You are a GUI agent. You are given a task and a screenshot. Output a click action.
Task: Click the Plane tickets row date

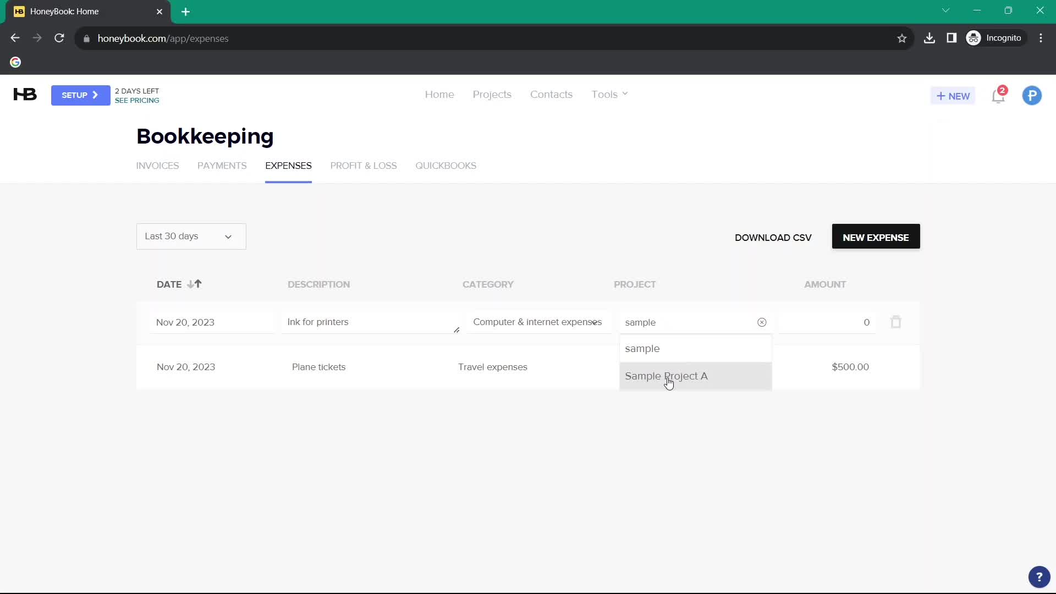[x=186, y=367]
